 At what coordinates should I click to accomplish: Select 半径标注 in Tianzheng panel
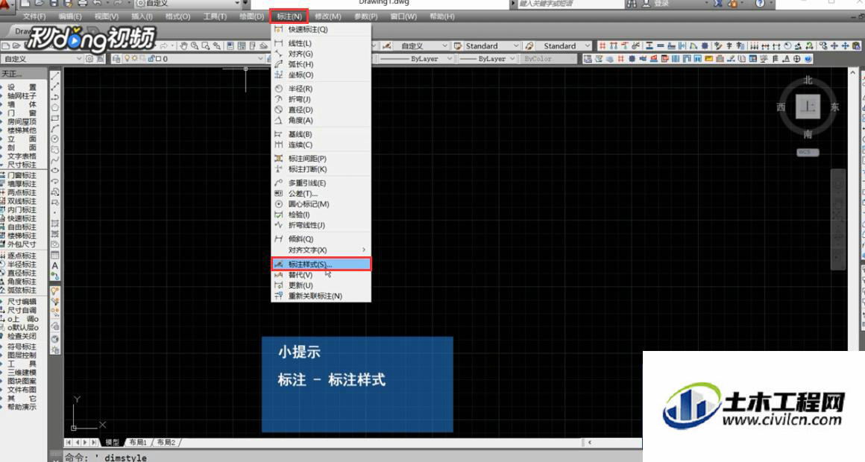pos(22,265)
